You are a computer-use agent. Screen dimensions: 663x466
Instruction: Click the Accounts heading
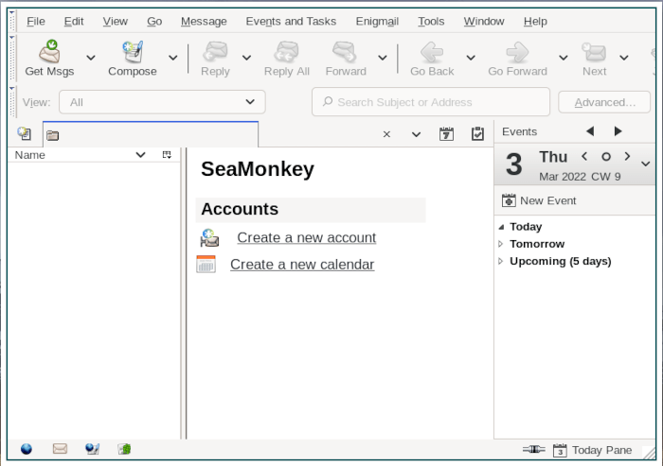[x=240, y=209]
